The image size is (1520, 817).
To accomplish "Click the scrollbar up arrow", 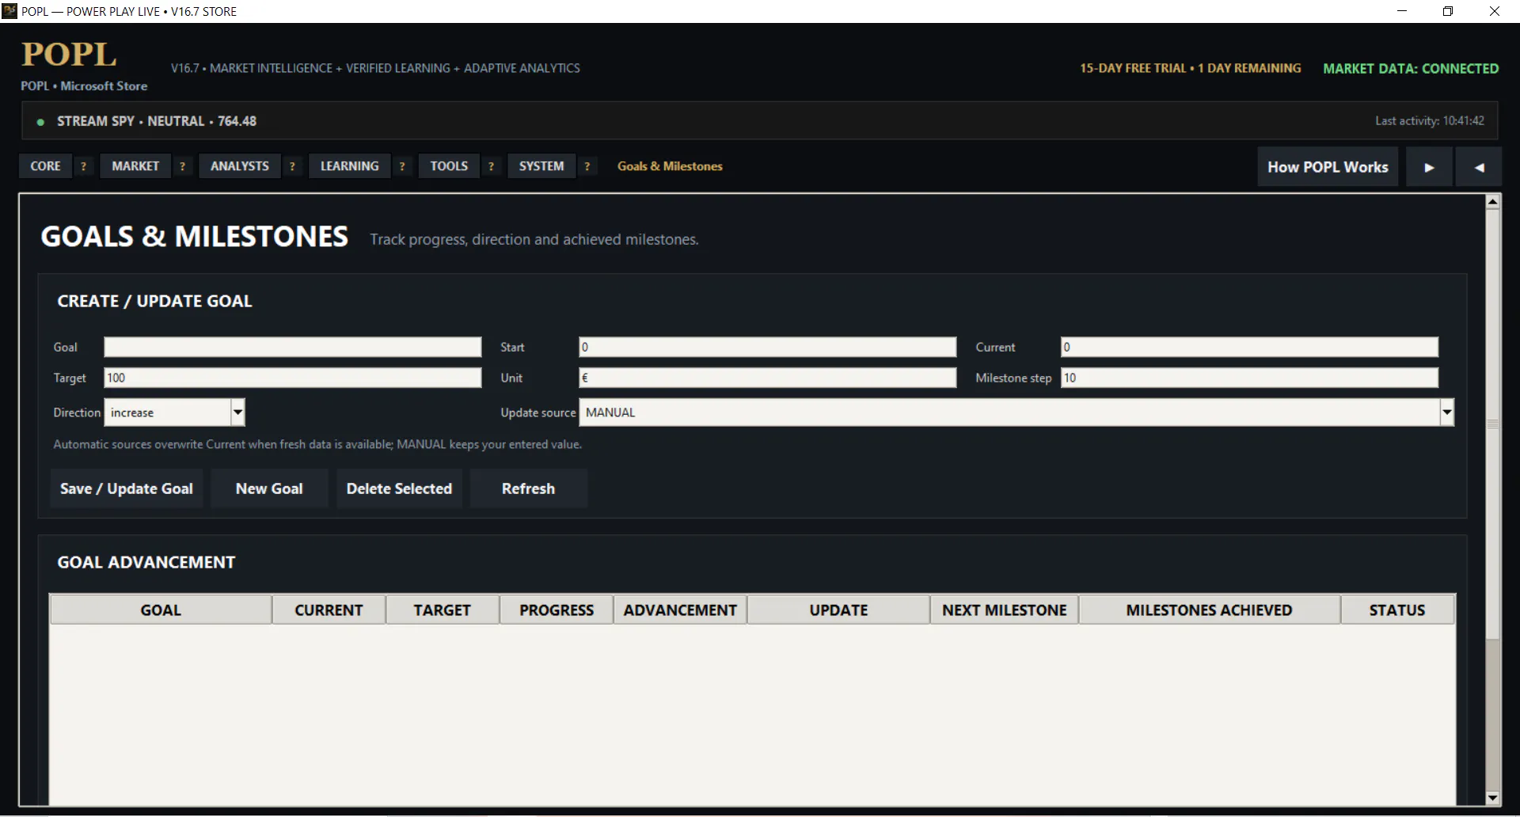I will [x=1492, y=202].
